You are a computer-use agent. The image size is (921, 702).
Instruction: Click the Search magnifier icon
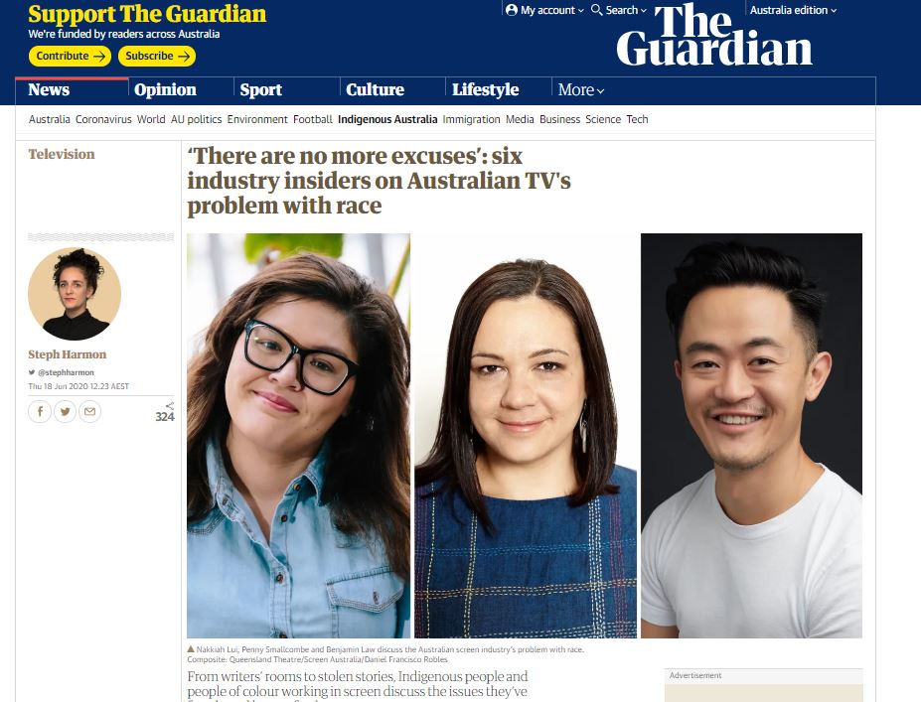[596, 10]
